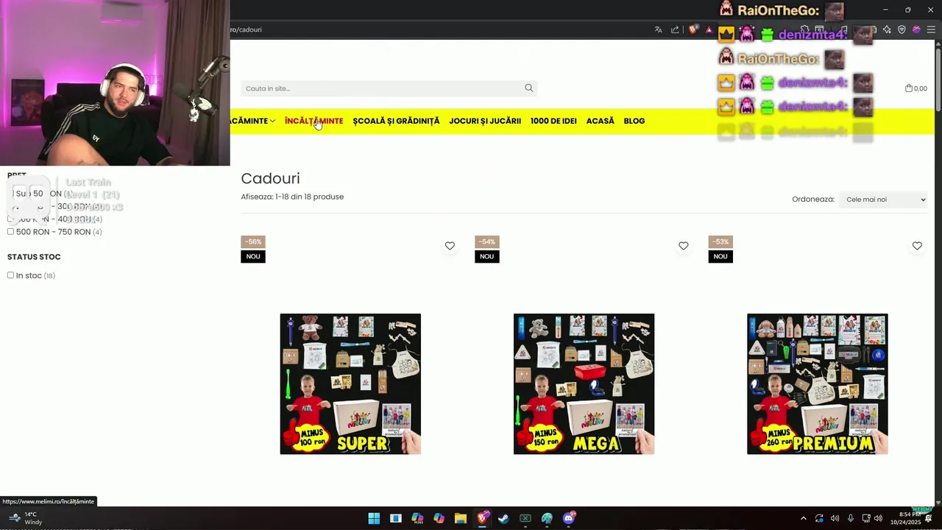Click the microphone icon in system tray

851,518
